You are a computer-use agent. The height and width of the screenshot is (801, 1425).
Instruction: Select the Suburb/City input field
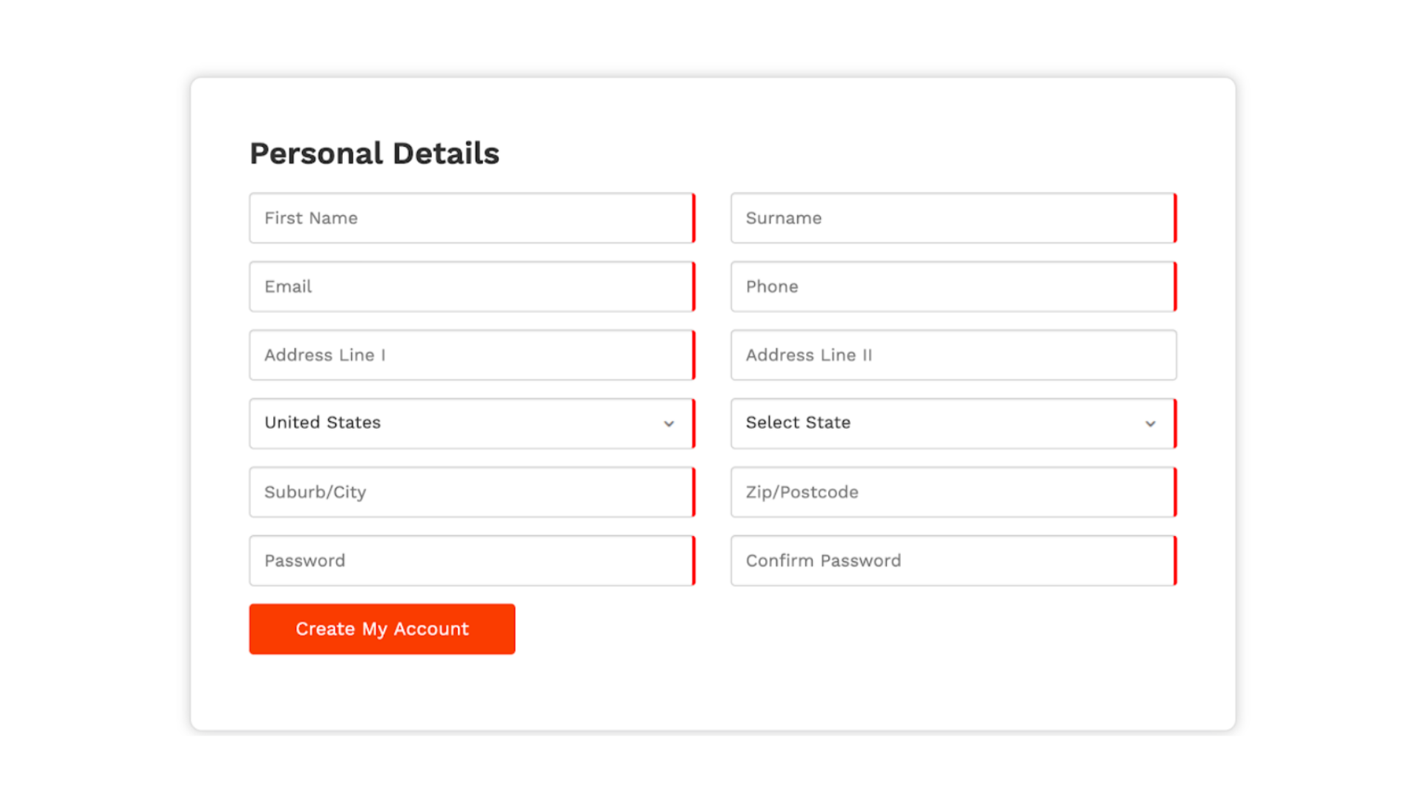[x=472, y=492]
